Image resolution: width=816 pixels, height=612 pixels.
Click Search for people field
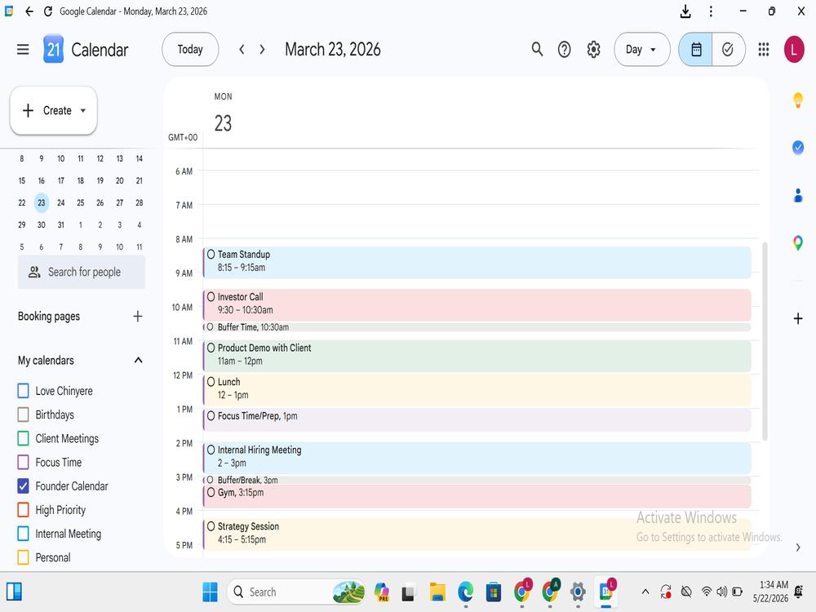click(82, 273)
